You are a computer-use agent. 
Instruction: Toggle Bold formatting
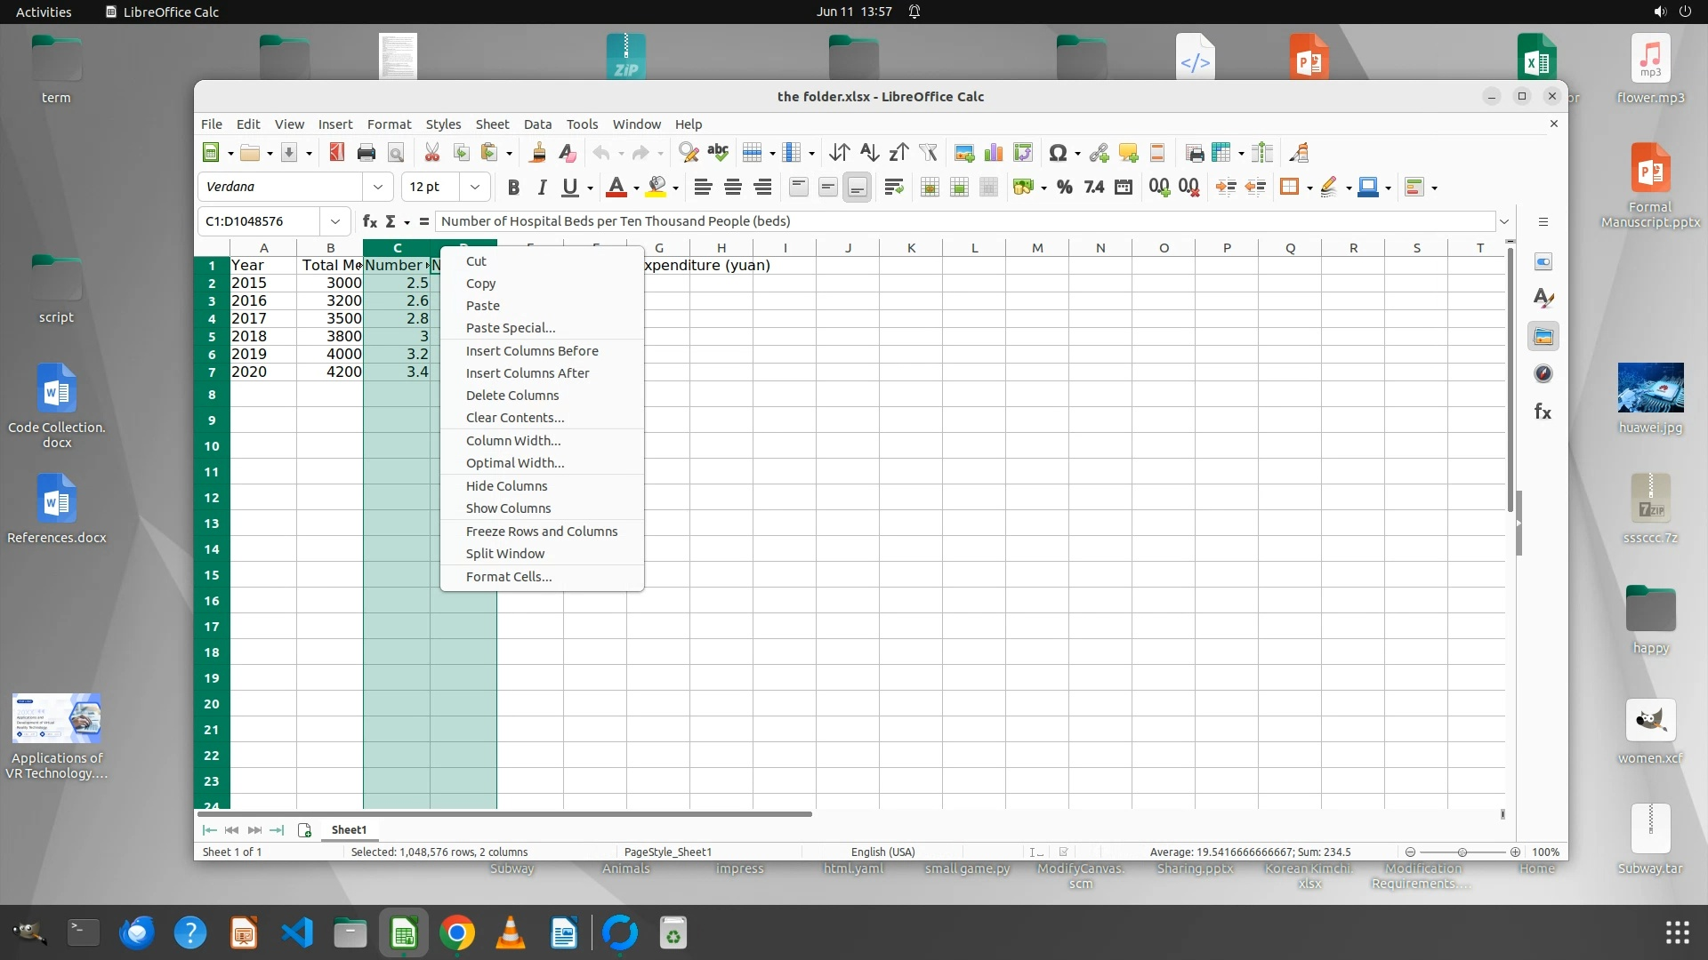513,187
